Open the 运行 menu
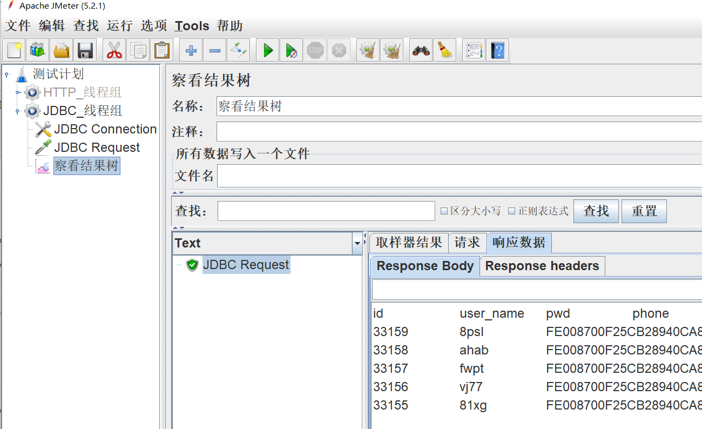 pos(119,26)
